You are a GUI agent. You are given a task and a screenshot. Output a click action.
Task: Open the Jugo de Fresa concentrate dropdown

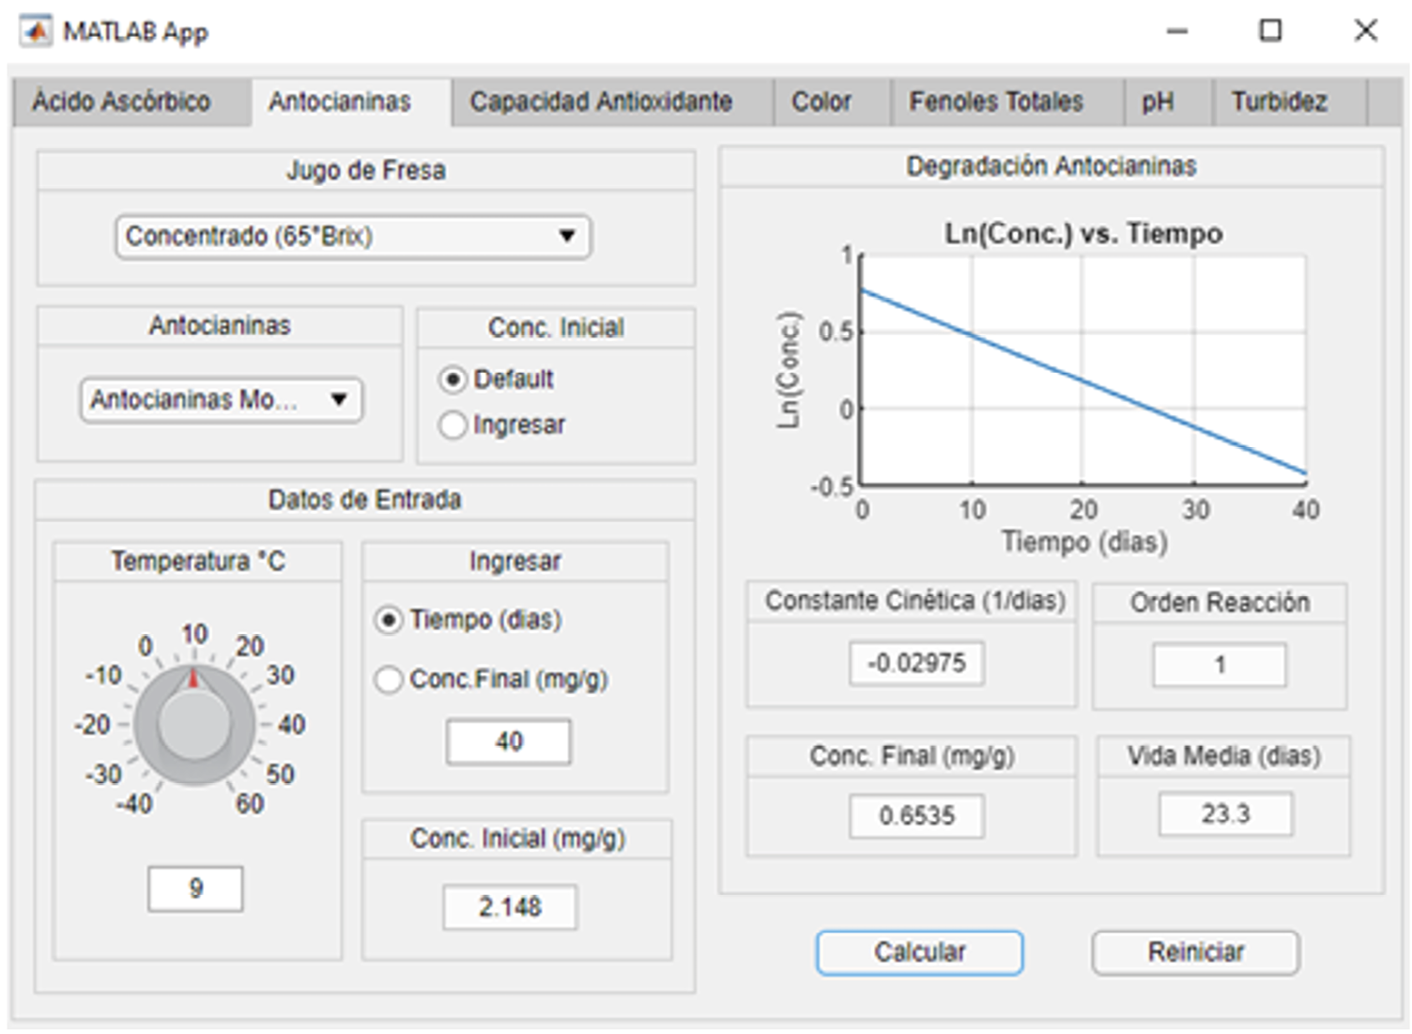[x=353, y=237]
